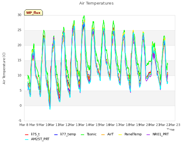The image size is (193, 145).
Task: Click the PanelTemp yellow legend swatch
Action: pyautogui.click(x=120, y=135)
